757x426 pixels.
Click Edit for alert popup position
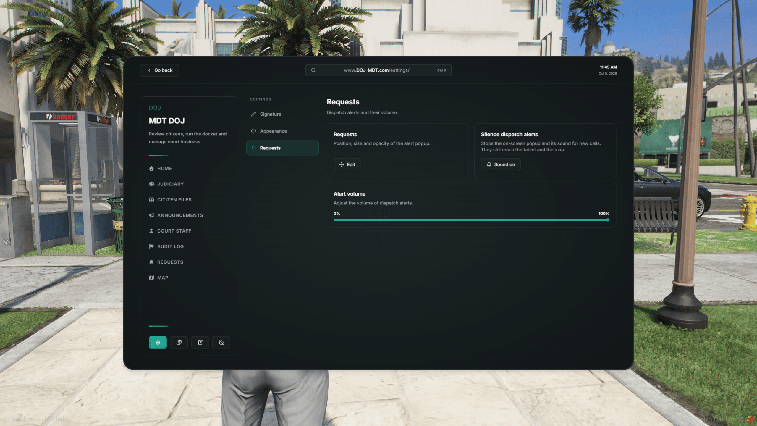click(347, 164)
